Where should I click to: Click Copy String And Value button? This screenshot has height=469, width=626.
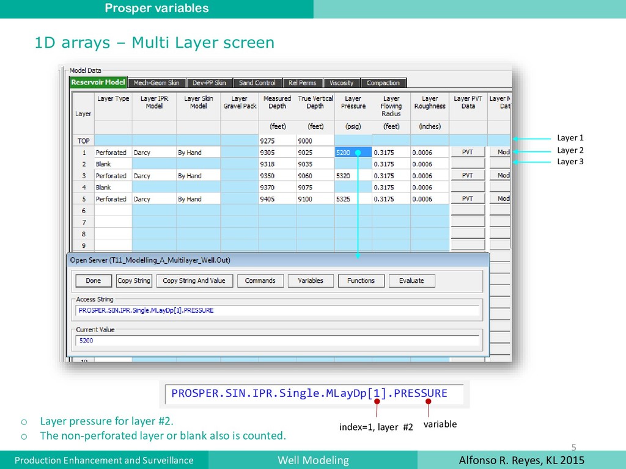pyautogui.click(x=194, y=281)
